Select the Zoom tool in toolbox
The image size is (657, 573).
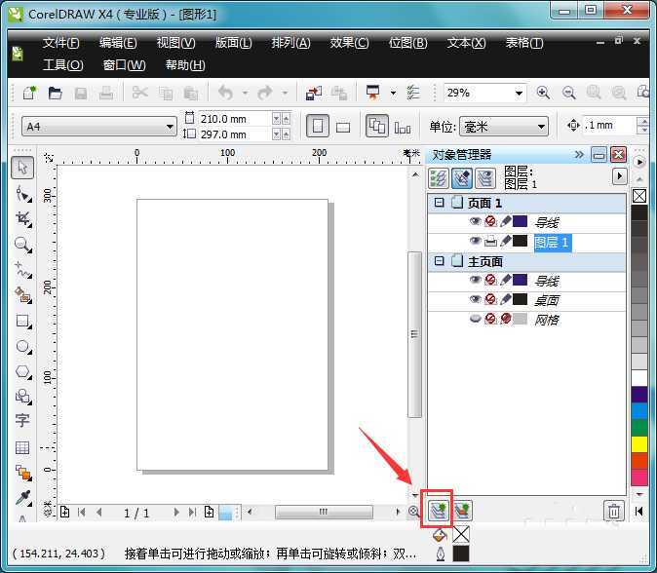click(x=22, y=245)
